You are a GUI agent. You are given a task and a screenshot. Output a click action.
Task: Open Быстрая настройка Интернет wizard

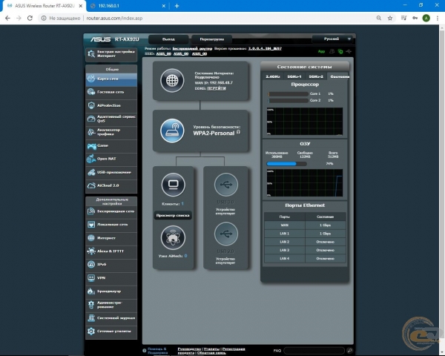point(111,54)
